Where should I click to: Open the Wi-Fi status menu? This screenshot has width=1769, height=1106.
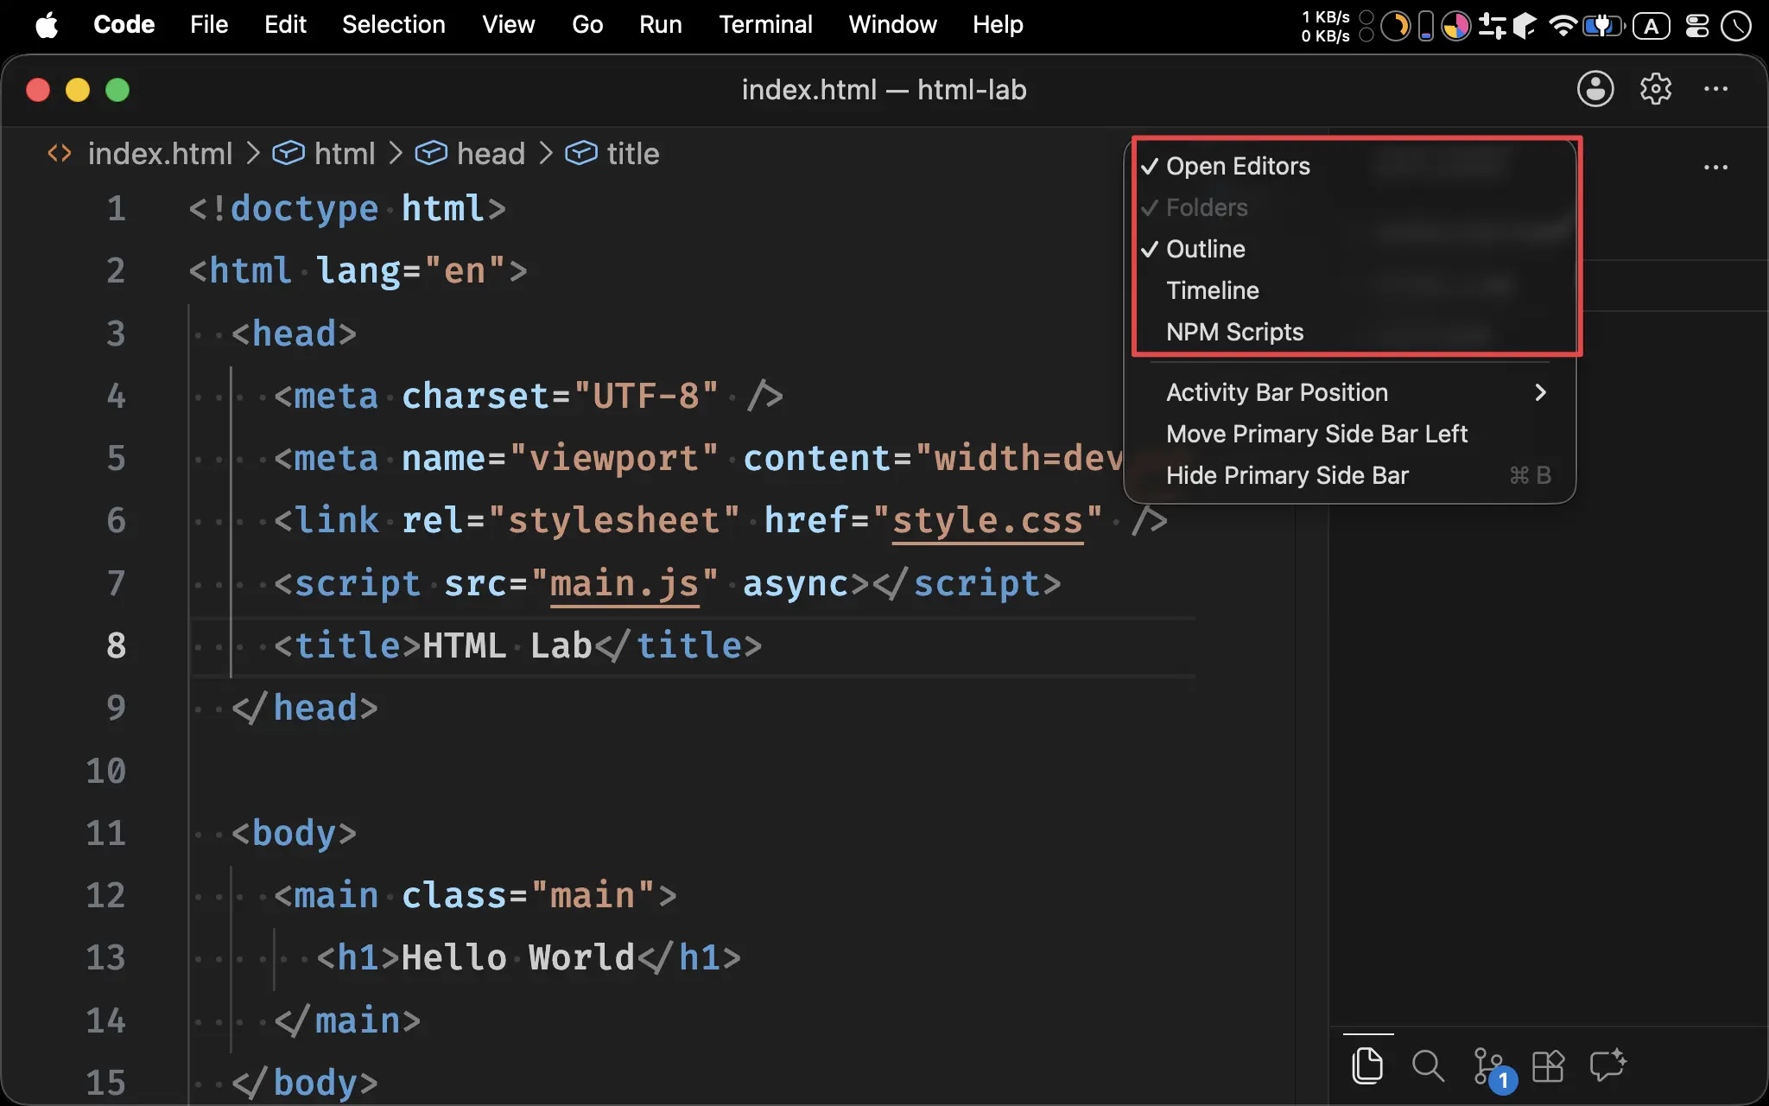(x=1563, y=26)
